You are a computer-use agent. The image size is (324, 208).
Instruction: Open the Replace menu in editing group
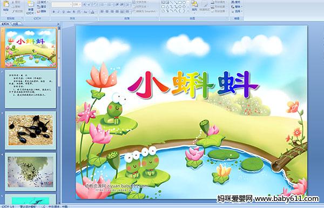pos(237,6)
